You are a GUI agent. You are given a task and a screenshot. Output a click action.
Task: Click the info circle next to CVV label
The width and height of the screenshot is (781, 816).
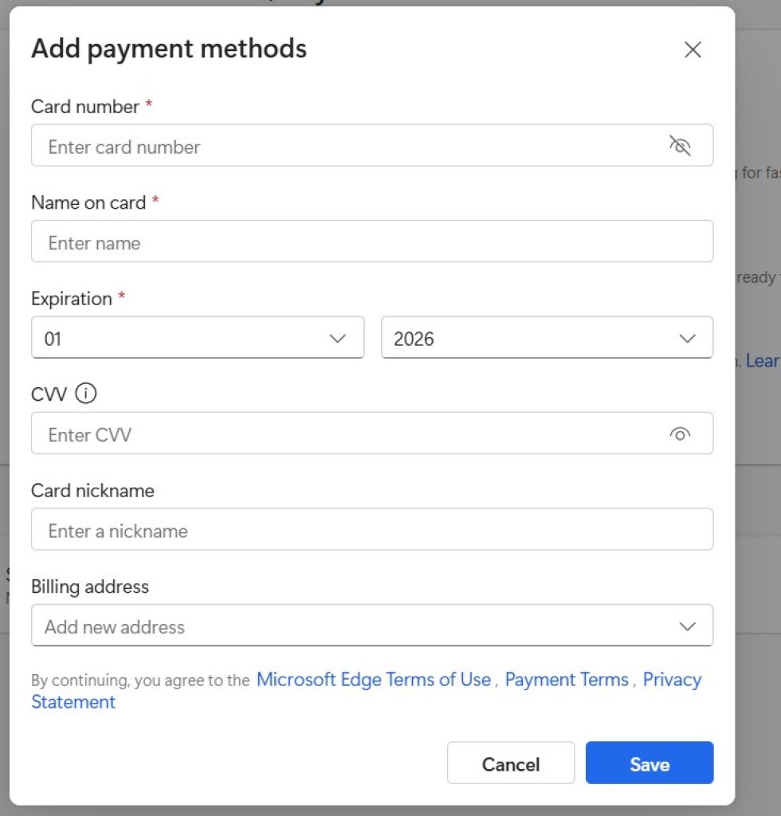pos(85,393)
